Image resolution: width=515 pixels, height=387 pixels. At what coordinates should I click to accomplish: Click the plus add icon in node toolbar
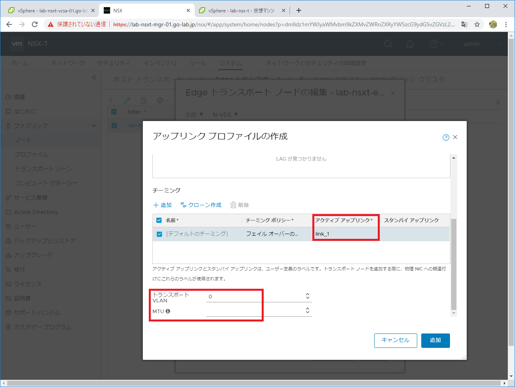(111, 100)
